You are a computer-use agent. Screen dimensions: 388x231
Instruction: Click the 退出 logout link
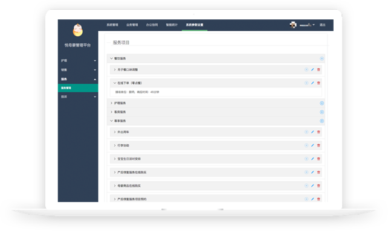tap(322, 25)
